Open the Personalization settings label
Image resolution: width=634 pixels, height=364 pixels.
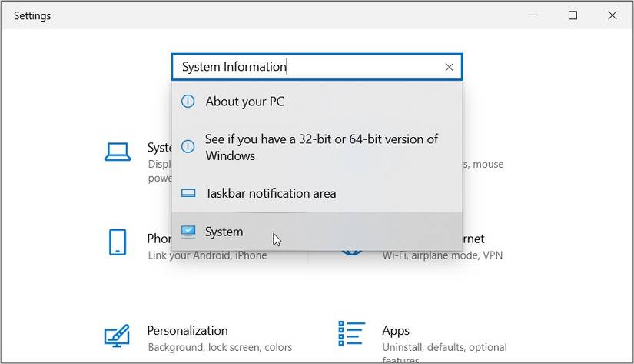(x=188, y=330)
